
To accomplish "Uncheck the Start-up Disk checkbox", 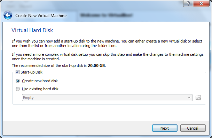I will click(x=17, y=72).
